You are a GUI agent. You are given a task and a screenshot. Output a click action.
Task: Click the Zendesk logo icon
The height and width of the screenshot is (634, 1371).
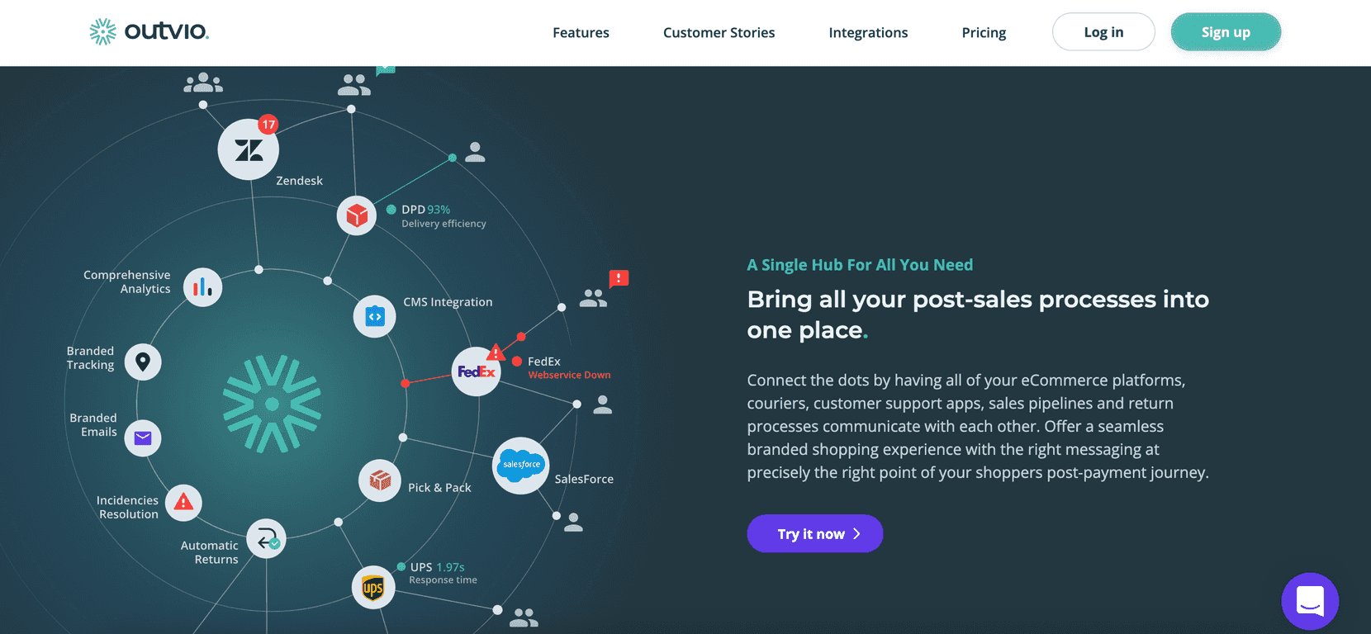[x=249, y=149]
